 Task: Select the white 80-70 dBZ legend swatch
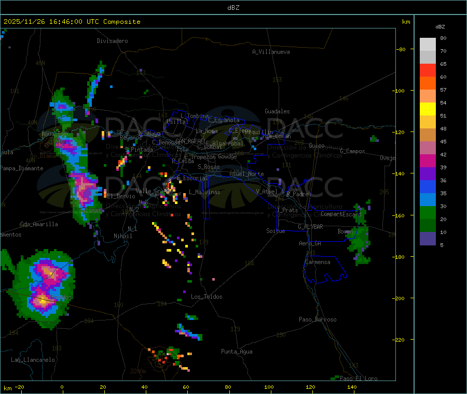point(428,45)
